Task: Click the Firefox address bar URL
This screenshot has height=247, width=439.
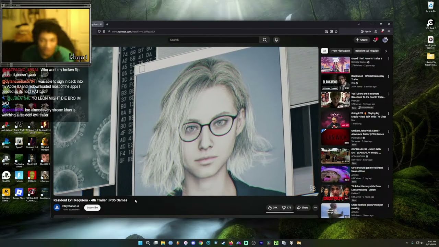Action: 133,32
